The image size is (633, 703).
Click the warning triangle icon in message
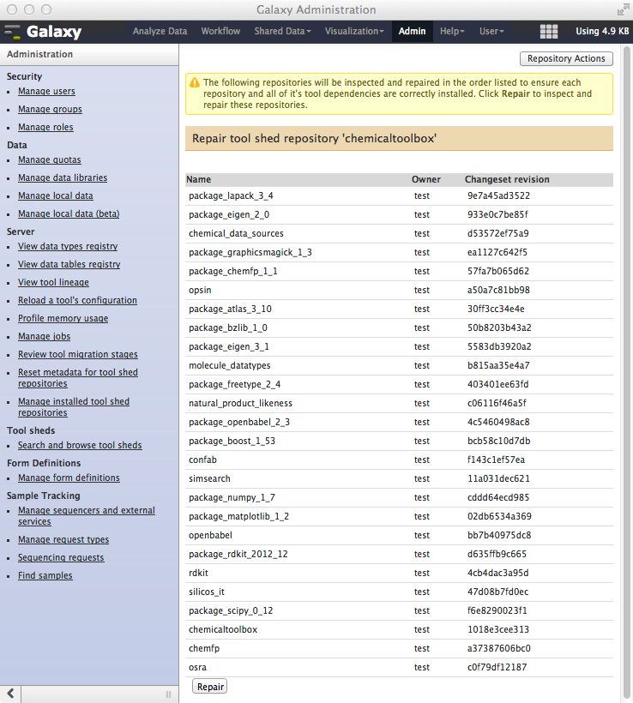pyautogui.click(x=195, y=82)
